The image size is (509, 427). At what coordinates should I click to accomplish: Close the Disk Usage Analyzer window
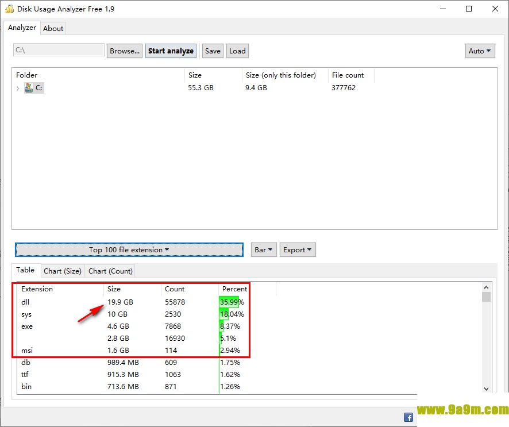coord(495,9)
